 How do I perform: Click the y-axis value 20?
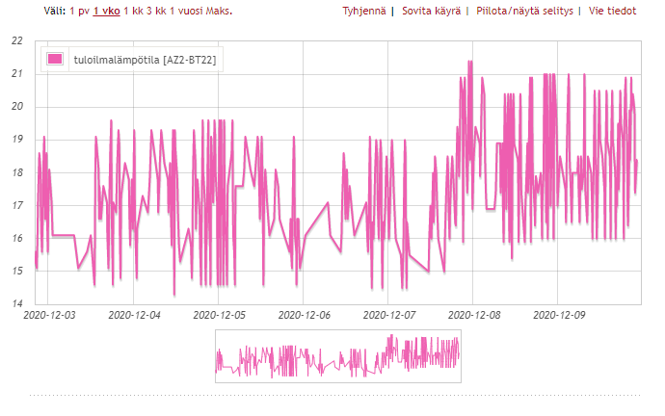(17, 106)
